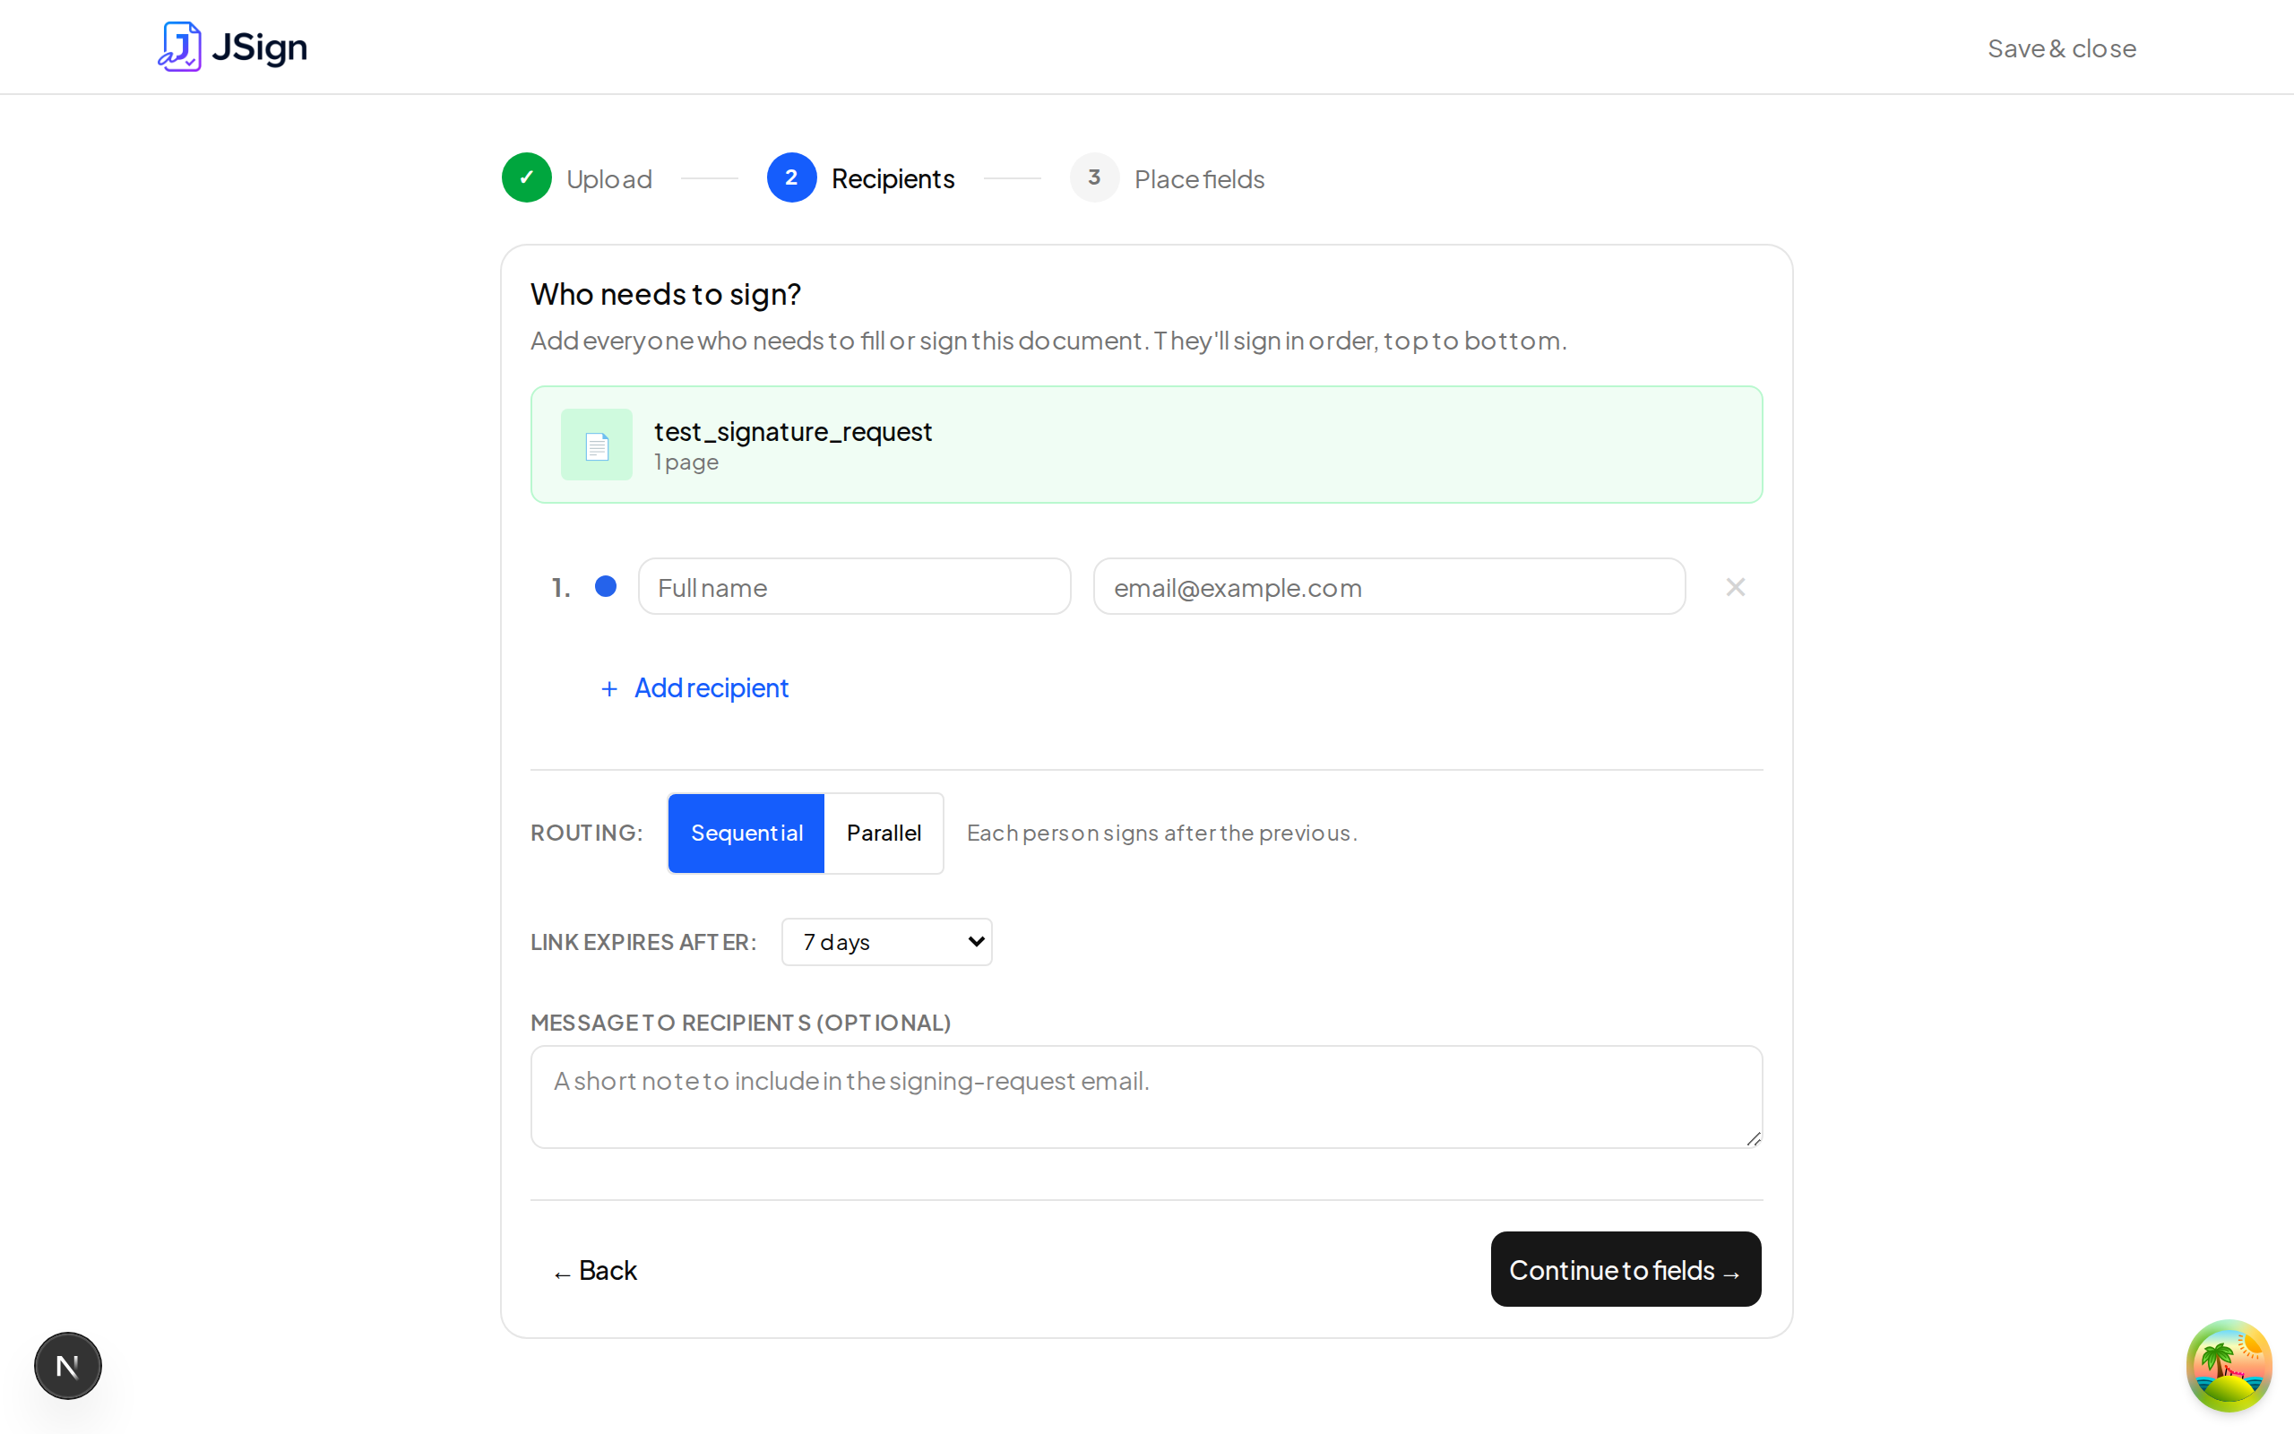Click 'Each person signs after the previous.' text
Viewport: 2294px width, 1434px height.
(x=1162, y=833)
